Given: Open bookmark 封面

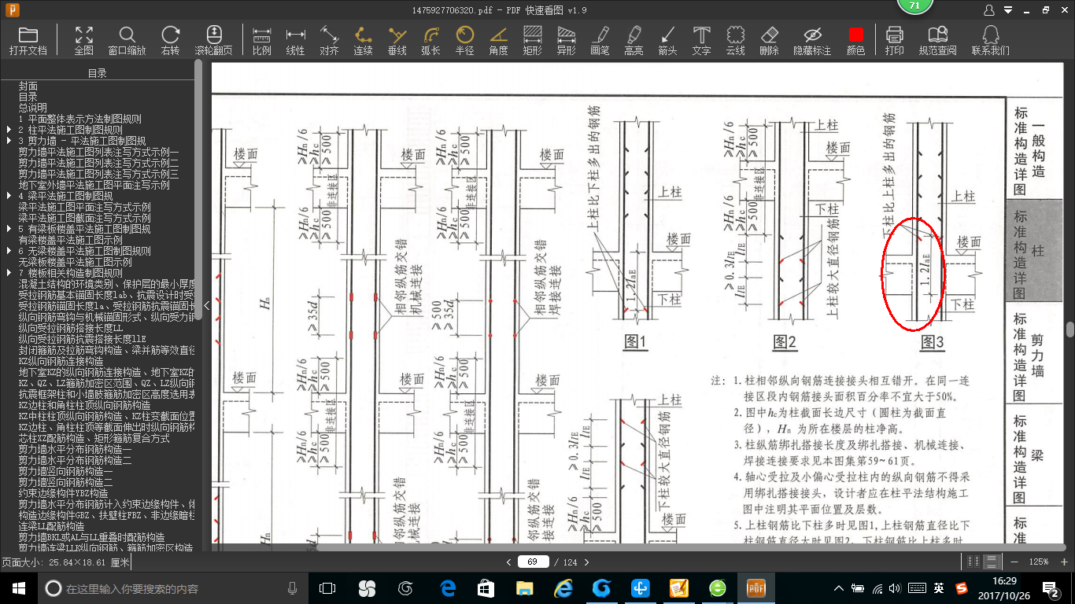Looking at the screenshot, I should [28, 86].
